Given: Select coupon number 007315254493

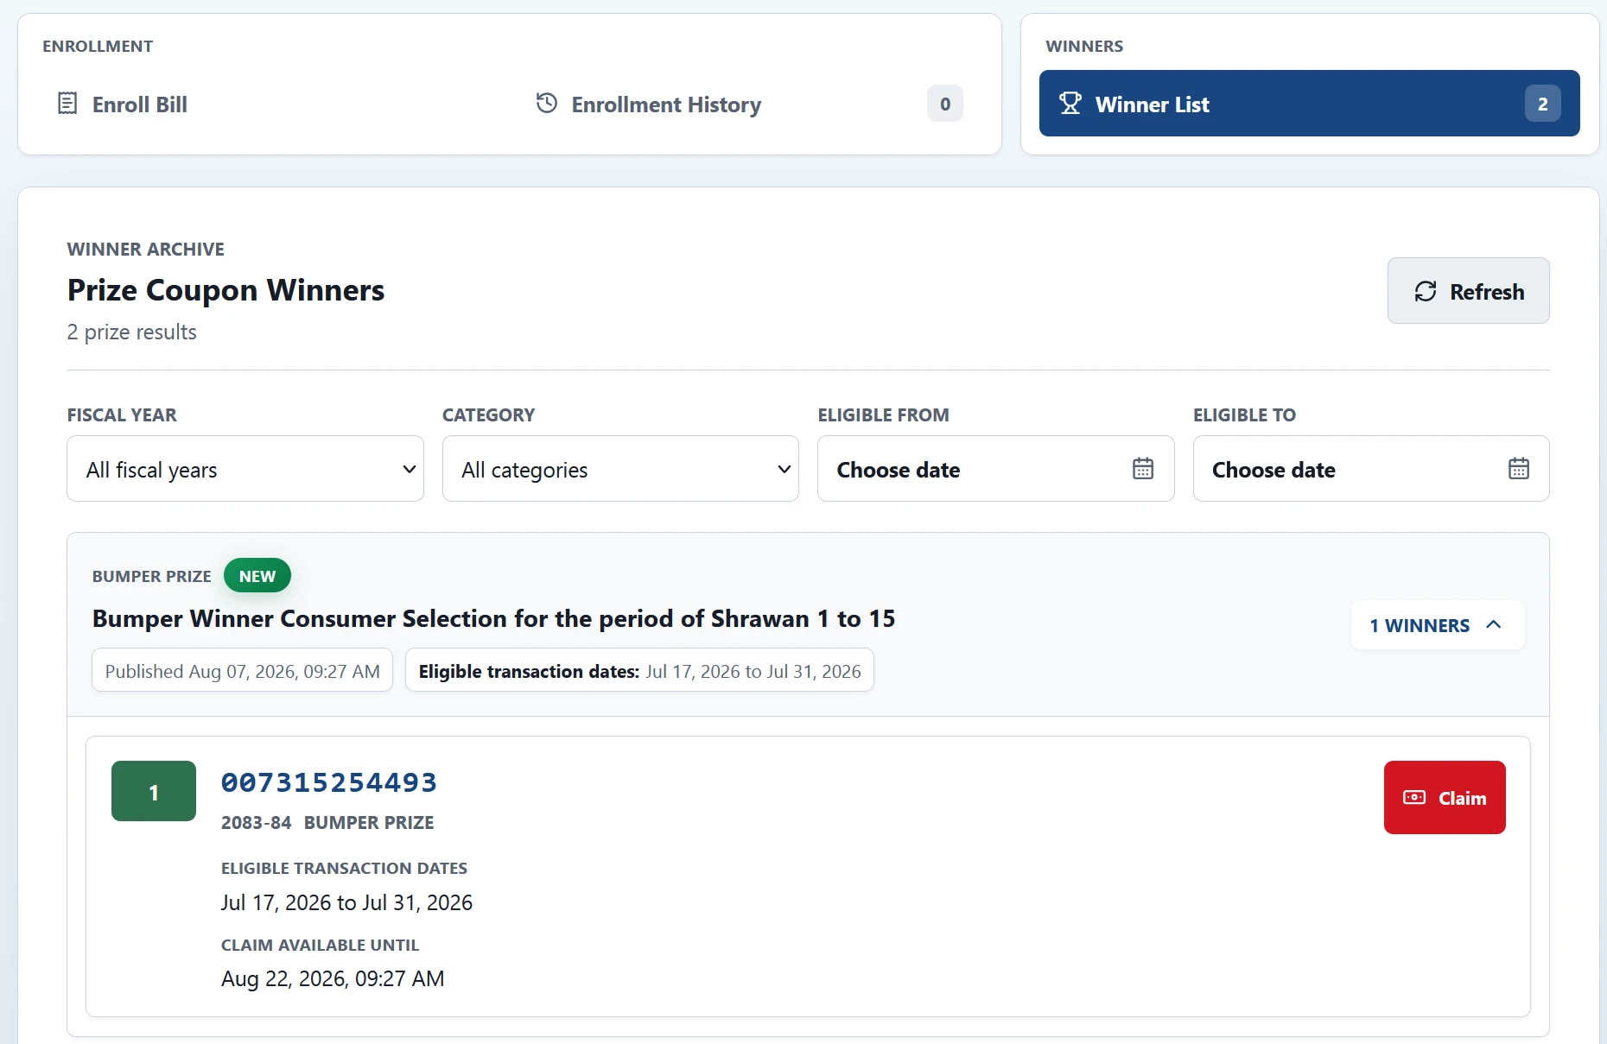Looking at the screenshot, I should pos(329,782).
